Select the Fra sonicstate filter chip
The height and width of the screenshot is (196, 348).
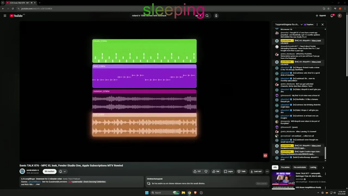click(300, 167)
